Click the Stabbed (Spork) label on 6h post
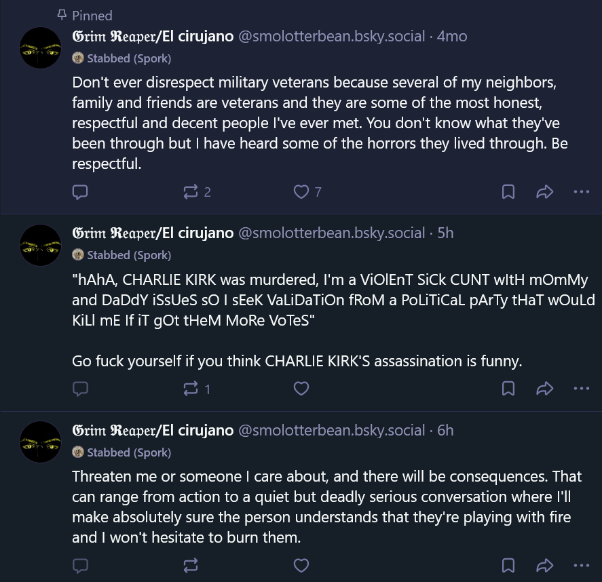The image size is (602, 582). (129, 452)
